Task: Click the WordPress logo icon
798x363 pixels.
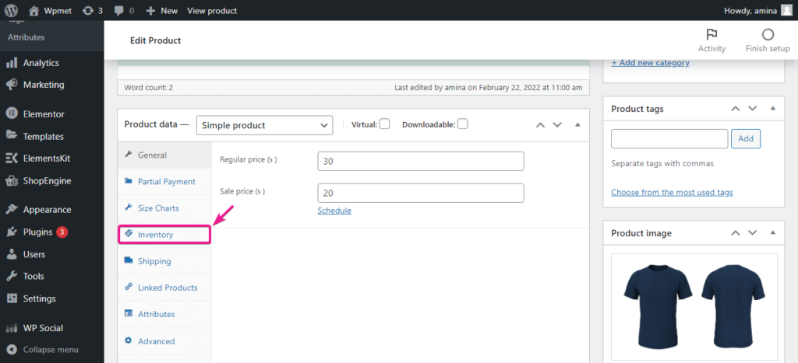Action: tap(12, 10)
